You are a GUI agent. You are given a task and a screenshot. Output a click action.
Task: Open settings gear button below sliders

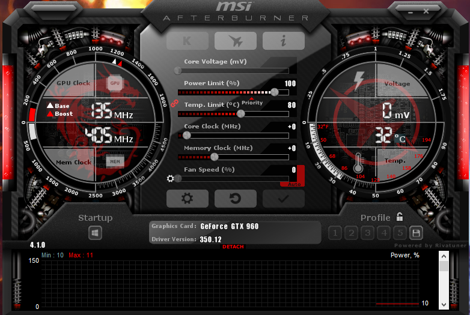(x=188, y=199)
